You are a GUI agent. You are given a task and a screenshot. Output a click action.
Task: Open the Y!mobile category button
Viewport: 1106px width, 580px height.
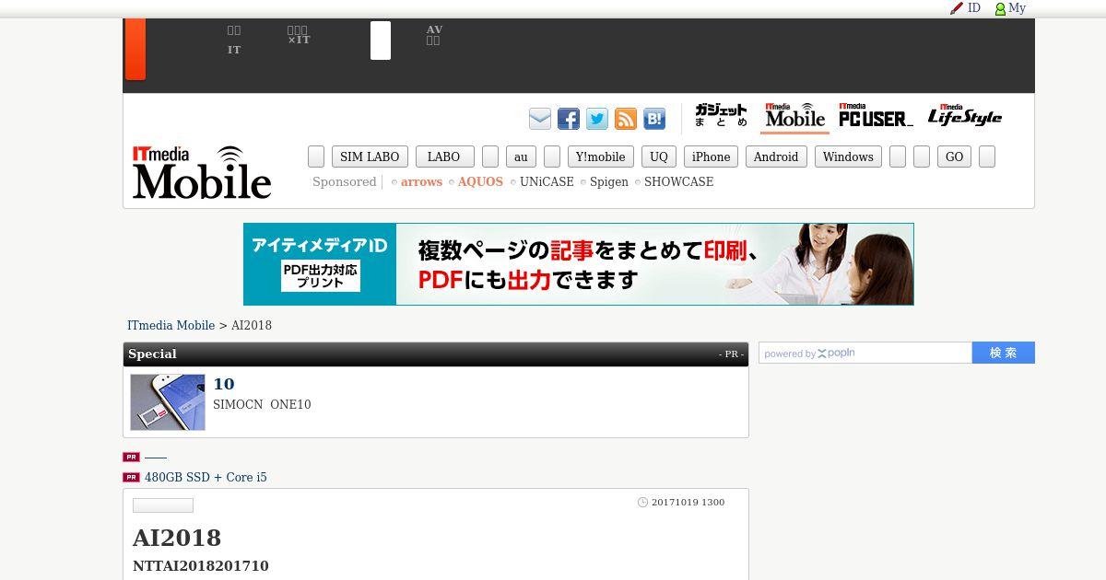[x=601, y=157]
